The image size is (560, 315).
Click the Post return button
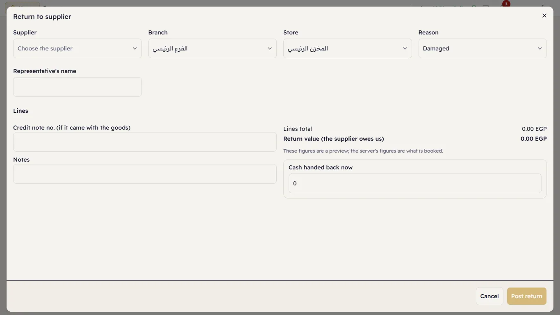pos(527,296)
